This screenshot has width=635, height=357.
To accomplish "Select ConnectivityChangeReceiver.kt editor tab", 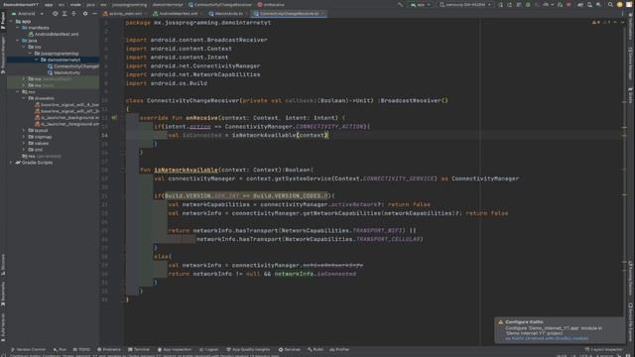I will [289, 13].
